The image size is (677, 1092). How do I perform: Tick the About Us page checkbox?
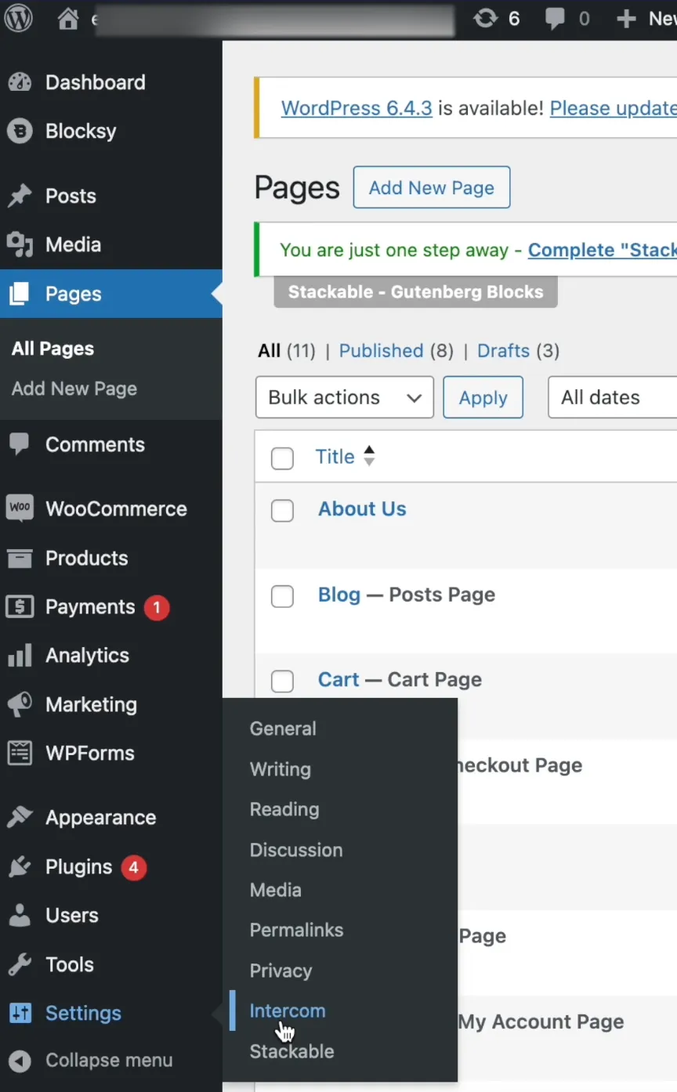[282, 511]
